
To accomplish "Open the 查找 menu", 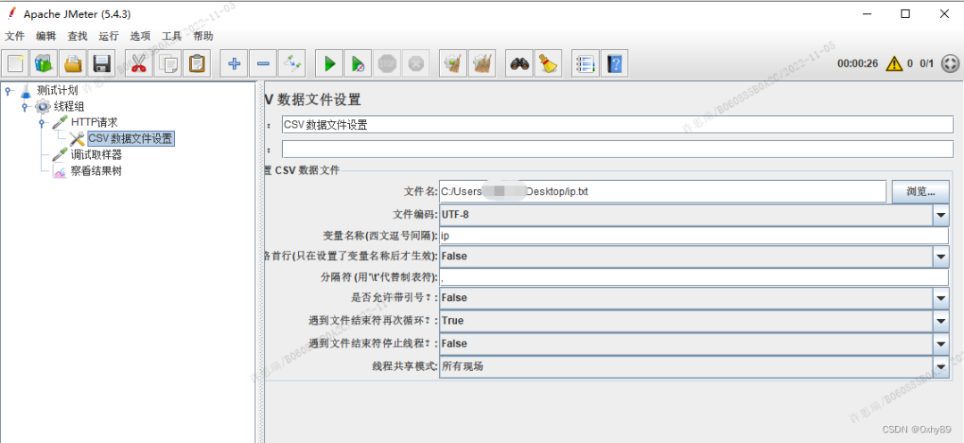I will (x=78, y=37).
